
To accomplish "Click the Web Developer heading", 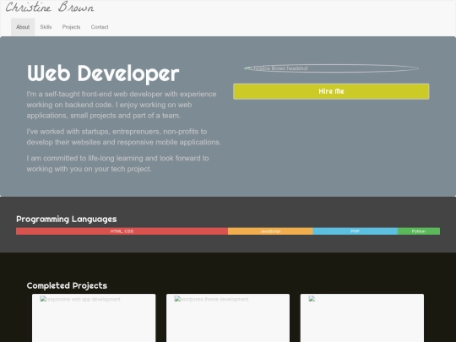I will pyautogui.click(x=103, y=73).
